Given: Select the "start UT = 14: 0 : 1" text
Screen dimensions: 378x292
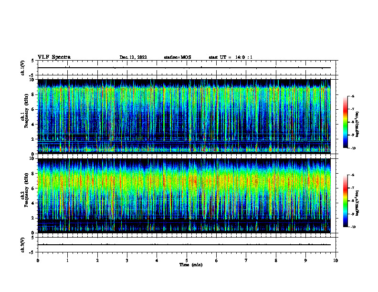Looking at the screenshot, I should pos(231,57).
